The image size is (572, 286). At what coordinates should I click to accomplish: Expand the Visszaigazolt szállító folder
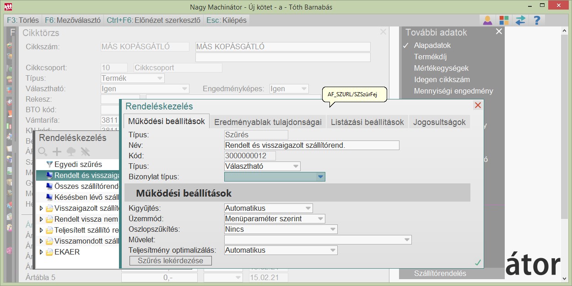pyautogui.click(x=42, y=208)
